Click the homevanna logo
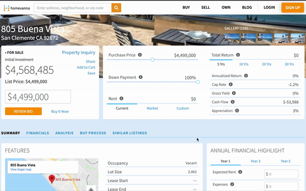Viewport: 306px width, 191px height. [17, 8]
